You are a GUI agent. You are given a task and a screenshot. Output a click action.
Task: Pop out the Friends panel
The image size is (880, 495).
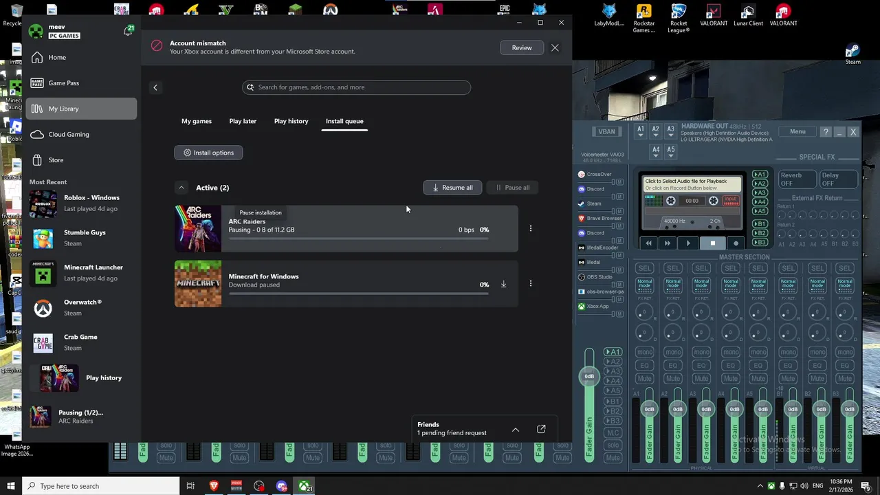[x=541, y=429]
